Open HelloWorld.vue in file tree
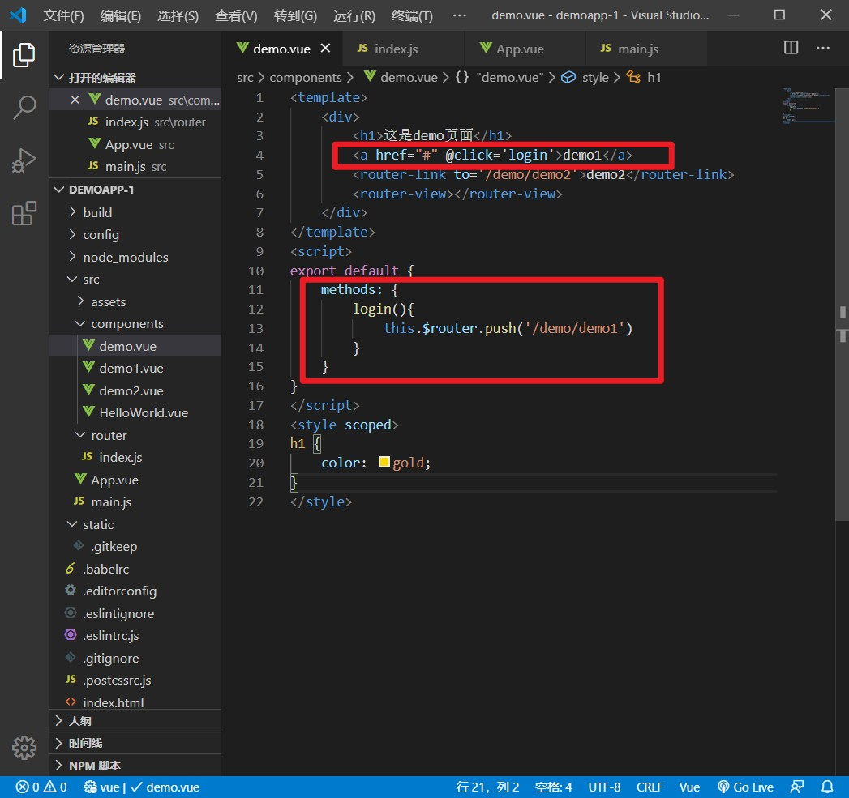849x798 pixels. click(x=135, y=412)
